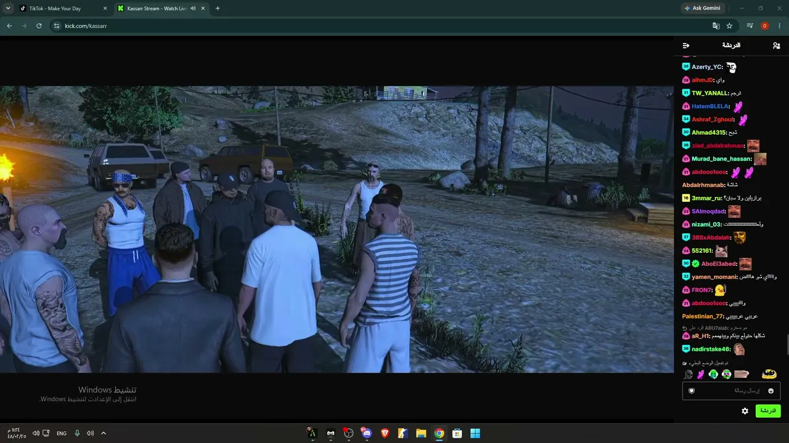Reload the current page
Image resolution: width=789 pixels, height=443 pixels.
tap(39, 26)
